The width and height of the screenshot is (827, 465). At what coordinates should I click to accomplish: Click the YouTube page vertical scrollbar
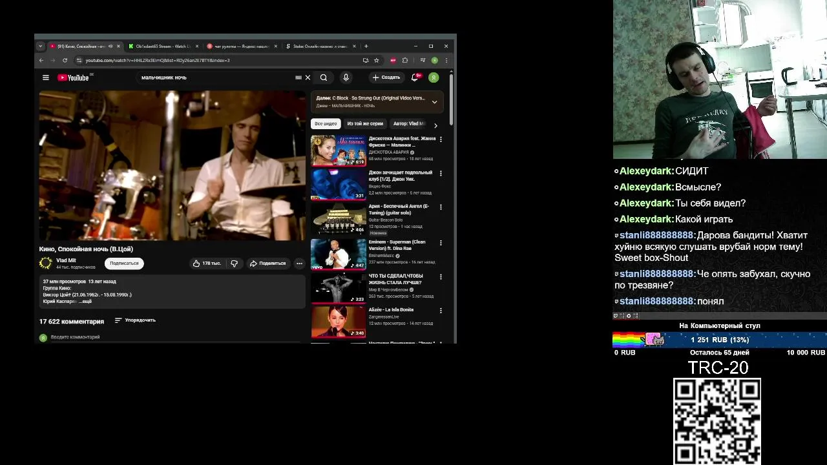[x=451, y=100]
